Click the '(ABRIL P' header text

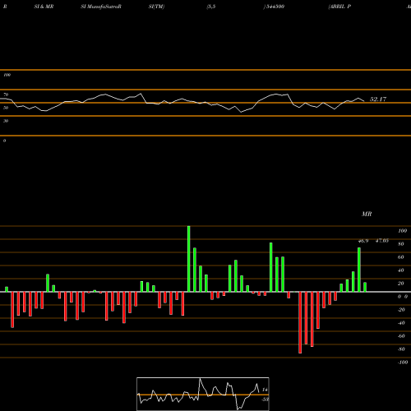click(x=339, y=7)
